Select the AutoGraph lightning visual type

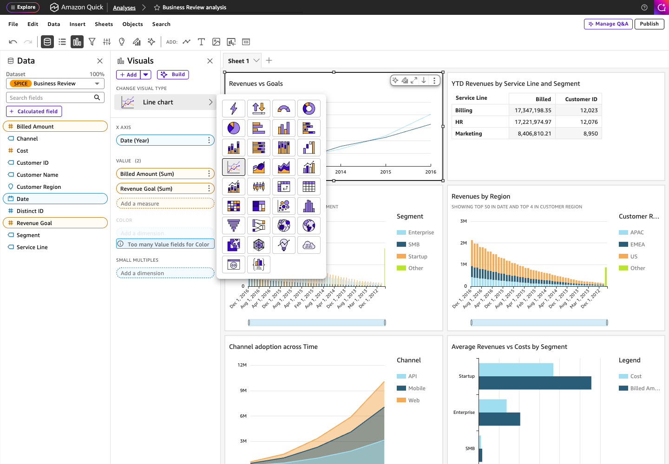coord(234,109)
